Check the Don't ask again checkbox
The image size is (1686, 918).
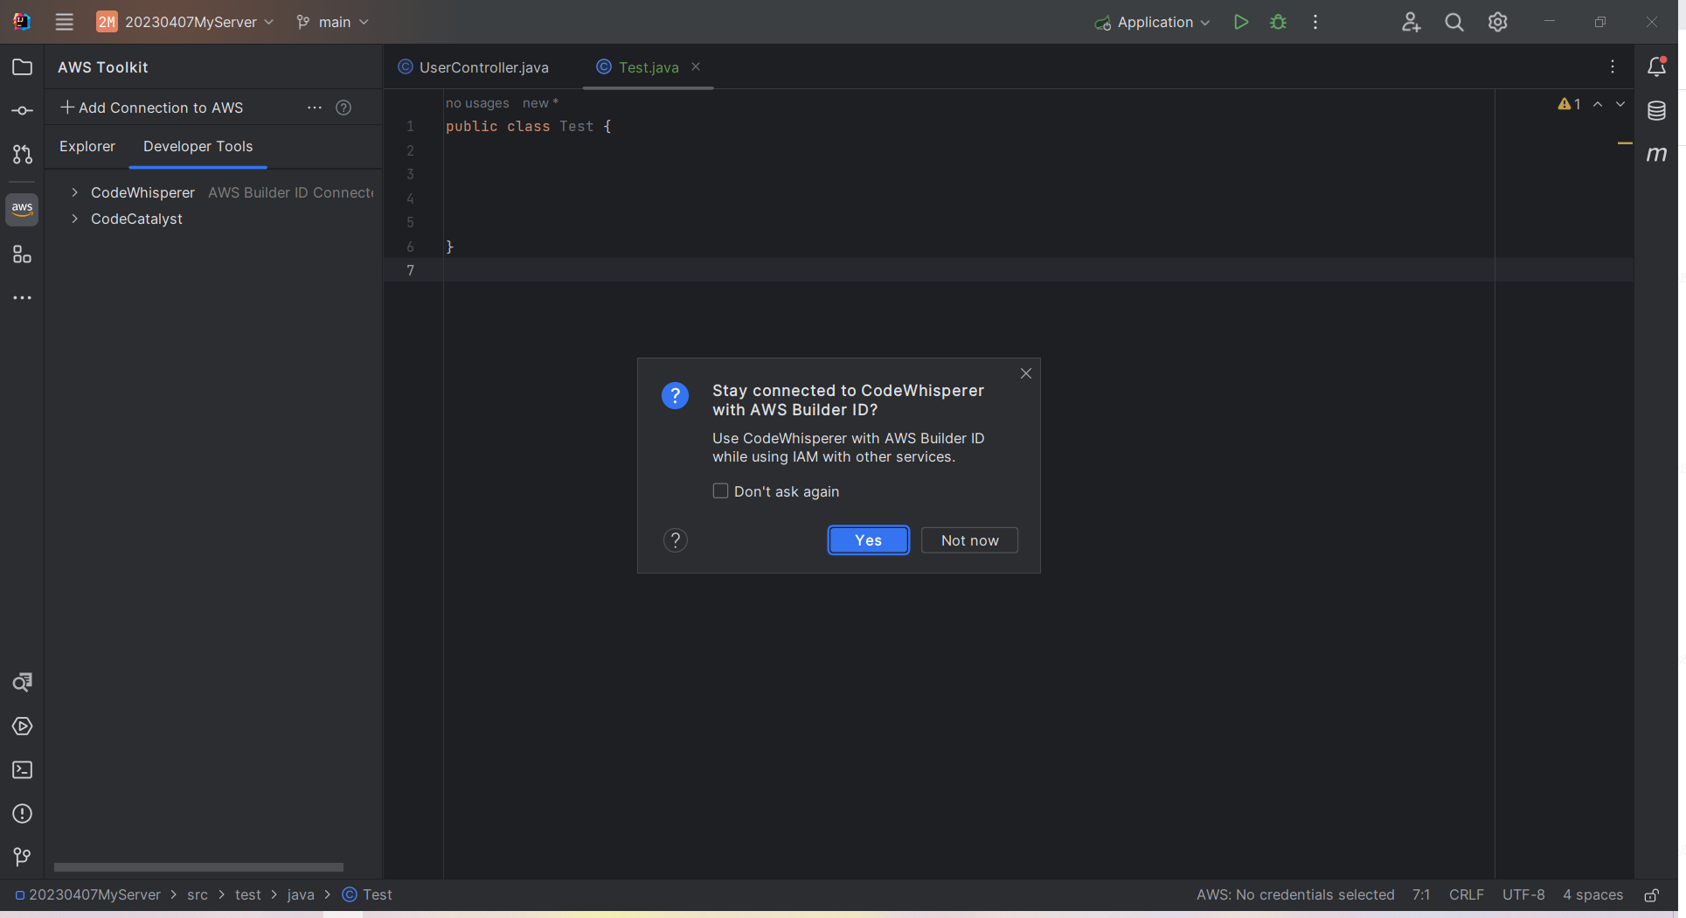pos(720,491)
